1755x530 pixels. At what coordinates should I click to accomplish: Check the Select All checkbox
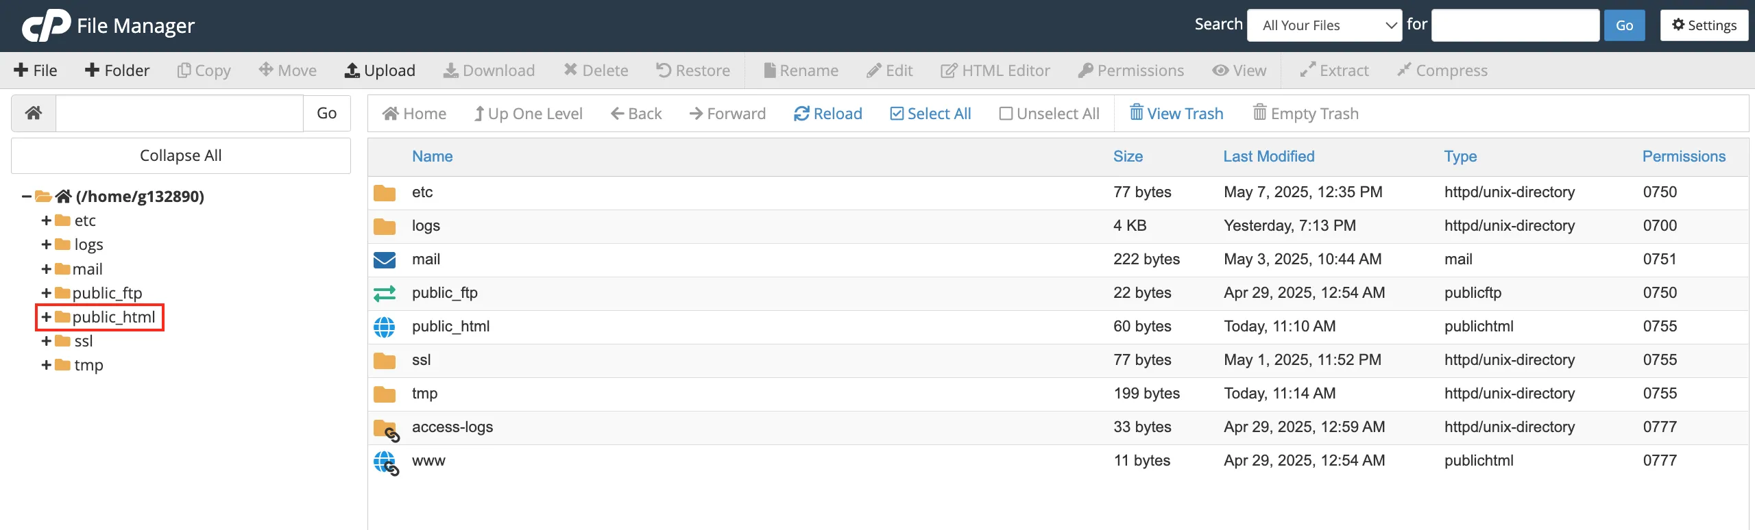click(x=897, y=114)
